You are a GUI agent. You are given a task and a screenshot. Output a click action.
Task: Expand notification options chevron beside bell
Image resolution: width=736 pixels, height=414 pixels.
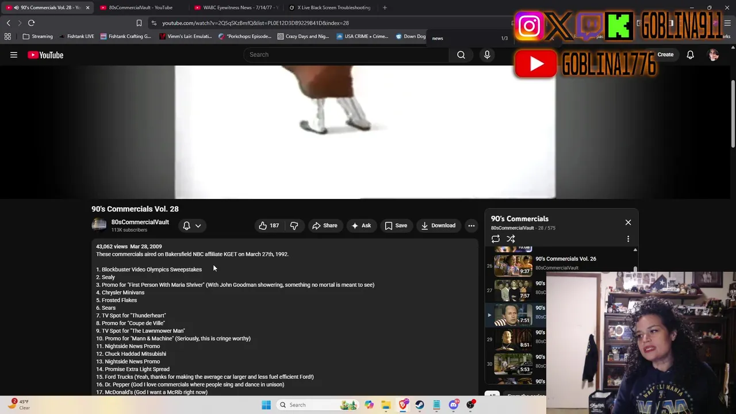(x=198, y=225)
